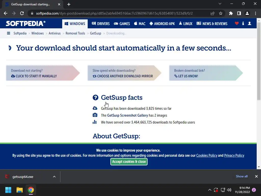
Task: Open the hamburger menu beside breadcrumbs
Action: 8,33
